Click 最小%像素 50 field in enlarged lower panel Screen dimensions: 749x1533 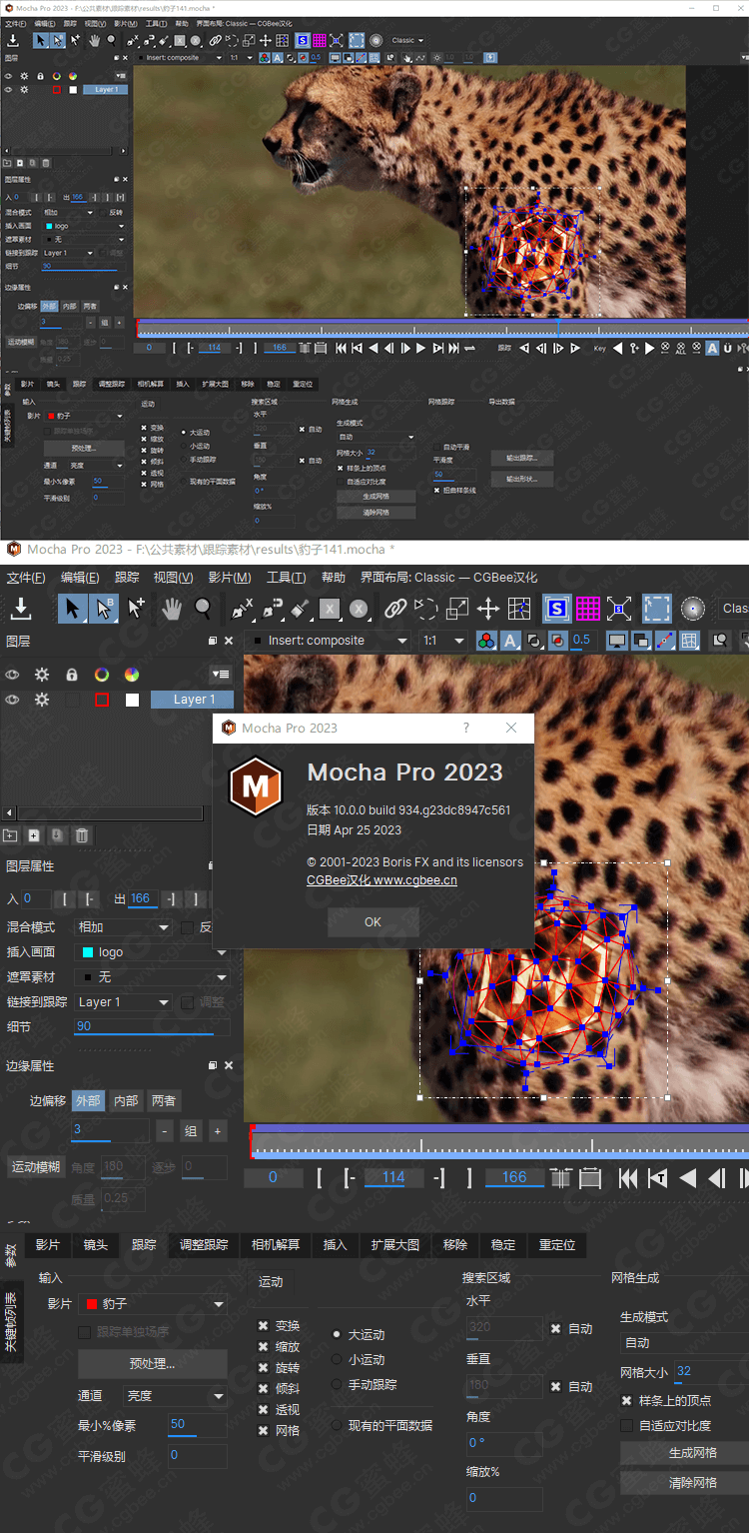(x=197, y=1425)
